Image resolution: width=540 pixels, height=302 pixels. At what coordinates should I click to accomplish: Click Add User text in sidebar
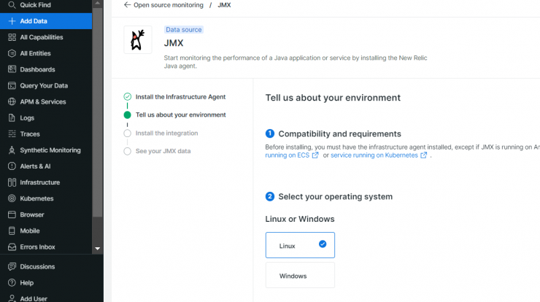tap(34, 298)
